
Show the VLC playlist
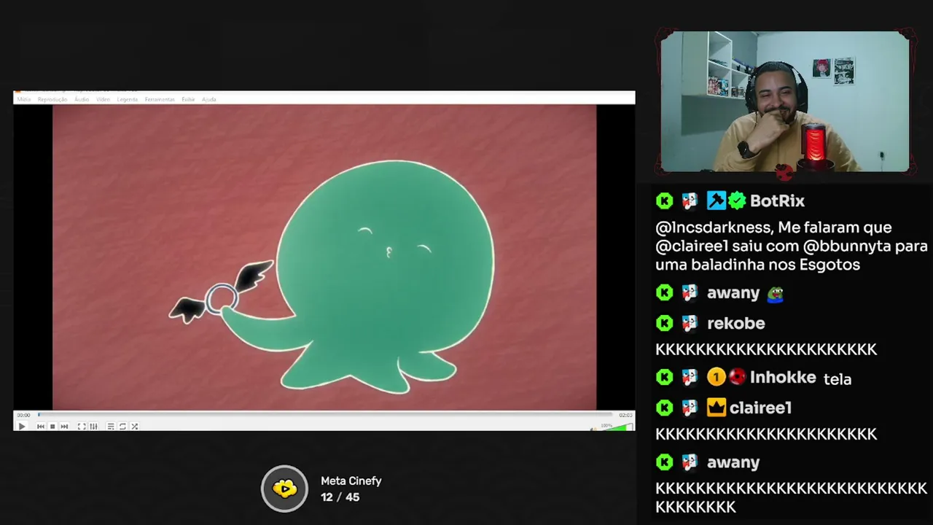[111, 427]
